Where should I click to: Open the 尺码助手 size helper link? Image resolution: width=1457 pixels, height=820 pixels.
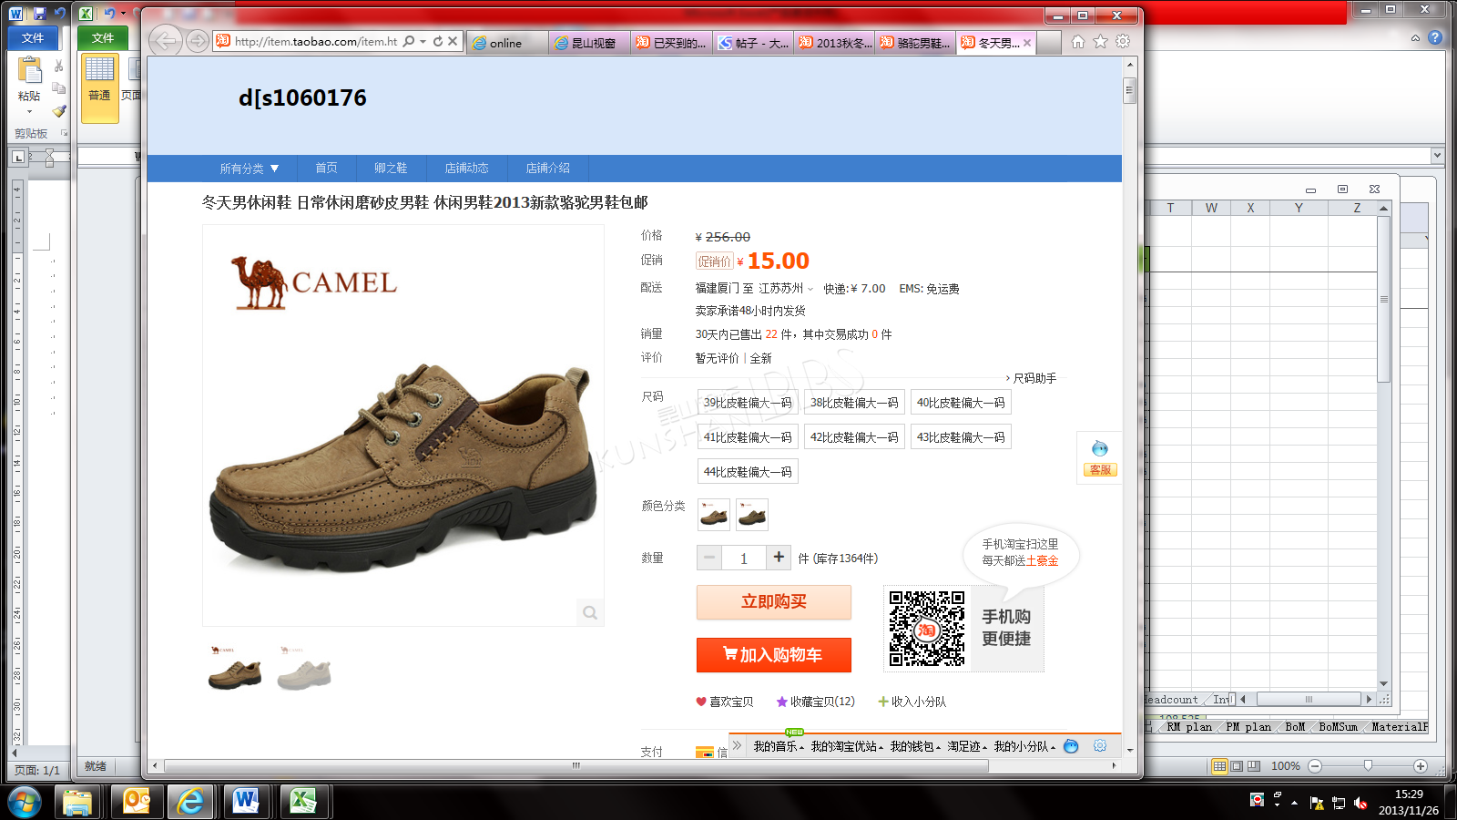(1032, 378)
